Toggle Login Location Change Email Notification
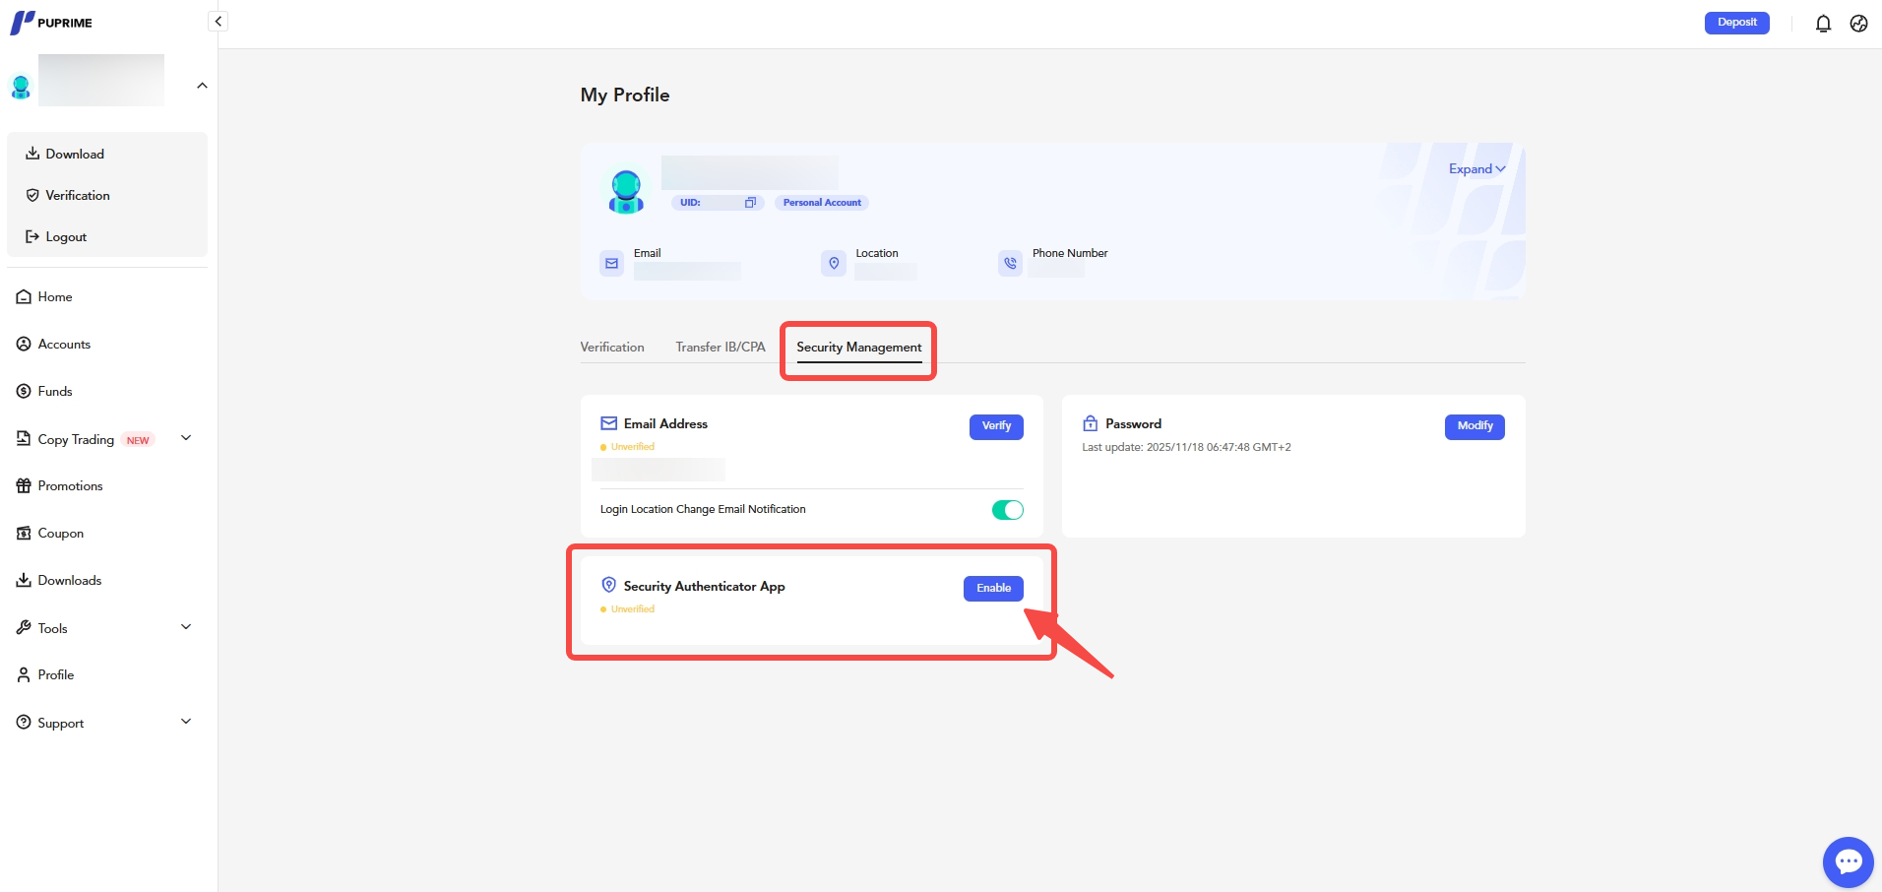 1007,510
